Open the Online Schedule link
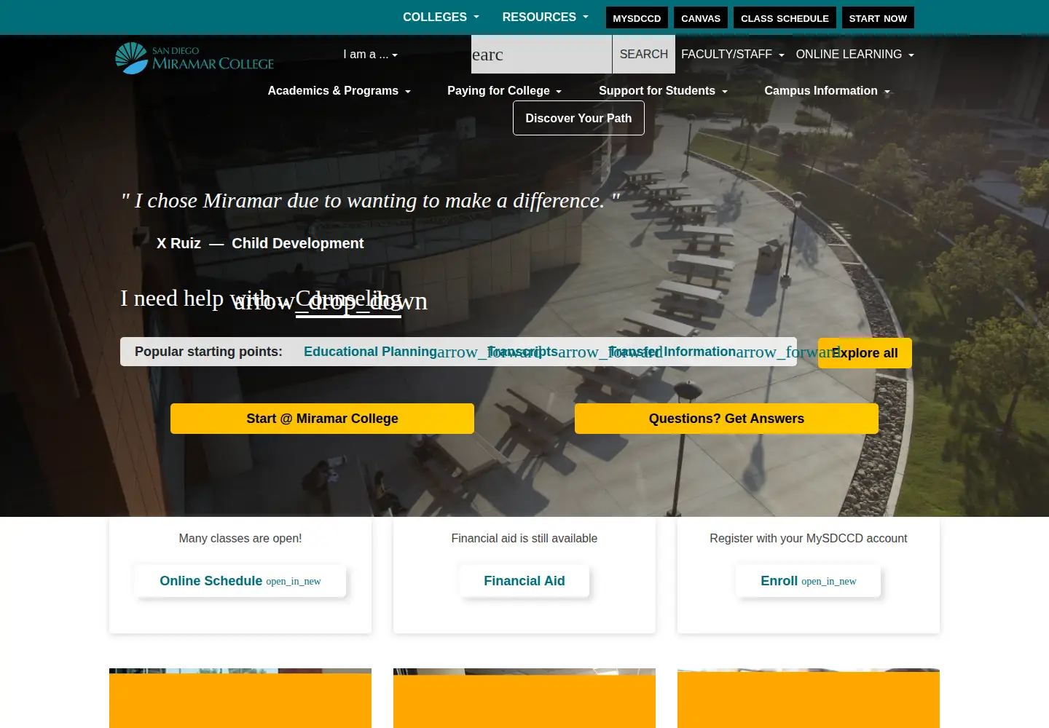Screen dimensions: 1049x728 240,581
